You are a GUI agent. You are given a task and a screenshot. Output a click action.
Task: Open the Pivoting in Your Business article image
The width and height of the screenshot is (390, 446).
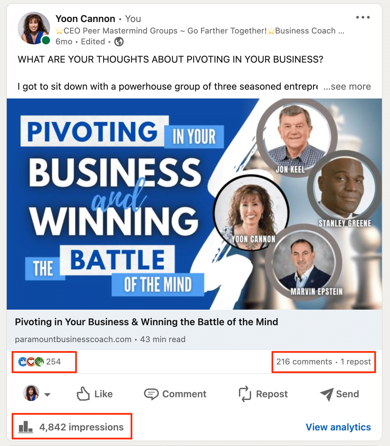click(194, 204)
